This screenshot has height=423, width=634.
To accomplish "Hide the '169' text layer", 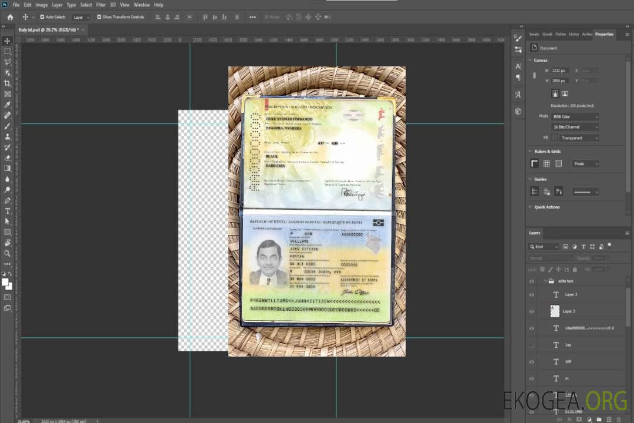I will tap(532, 362).
